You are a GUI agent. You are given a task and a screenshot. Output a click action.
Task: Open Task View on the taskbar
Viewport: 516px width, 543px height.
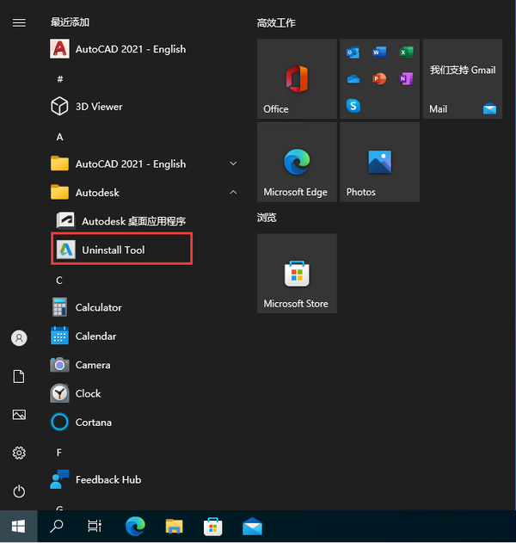95,527
